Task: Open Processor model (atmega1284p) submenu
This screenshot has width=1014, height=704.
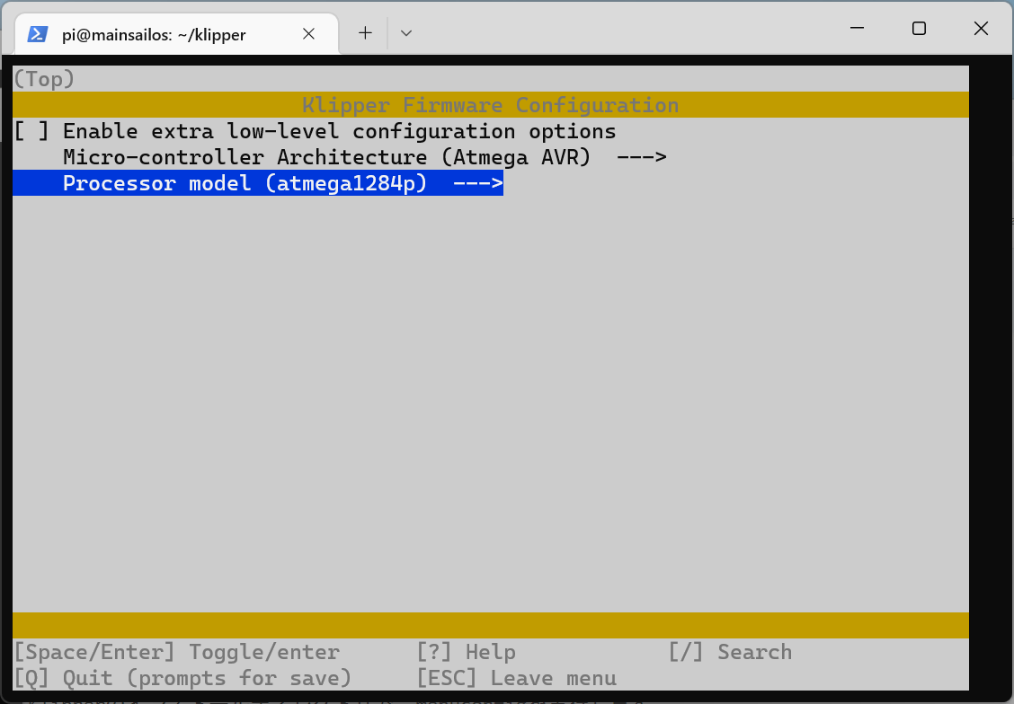Action: click(x=258, y=183)
